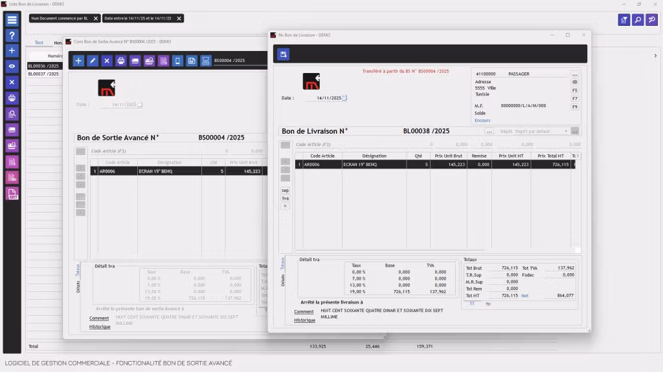The width and height of the screenshot is (663, 372).
Task: Open the Encours link
Action: pos(482,121)
